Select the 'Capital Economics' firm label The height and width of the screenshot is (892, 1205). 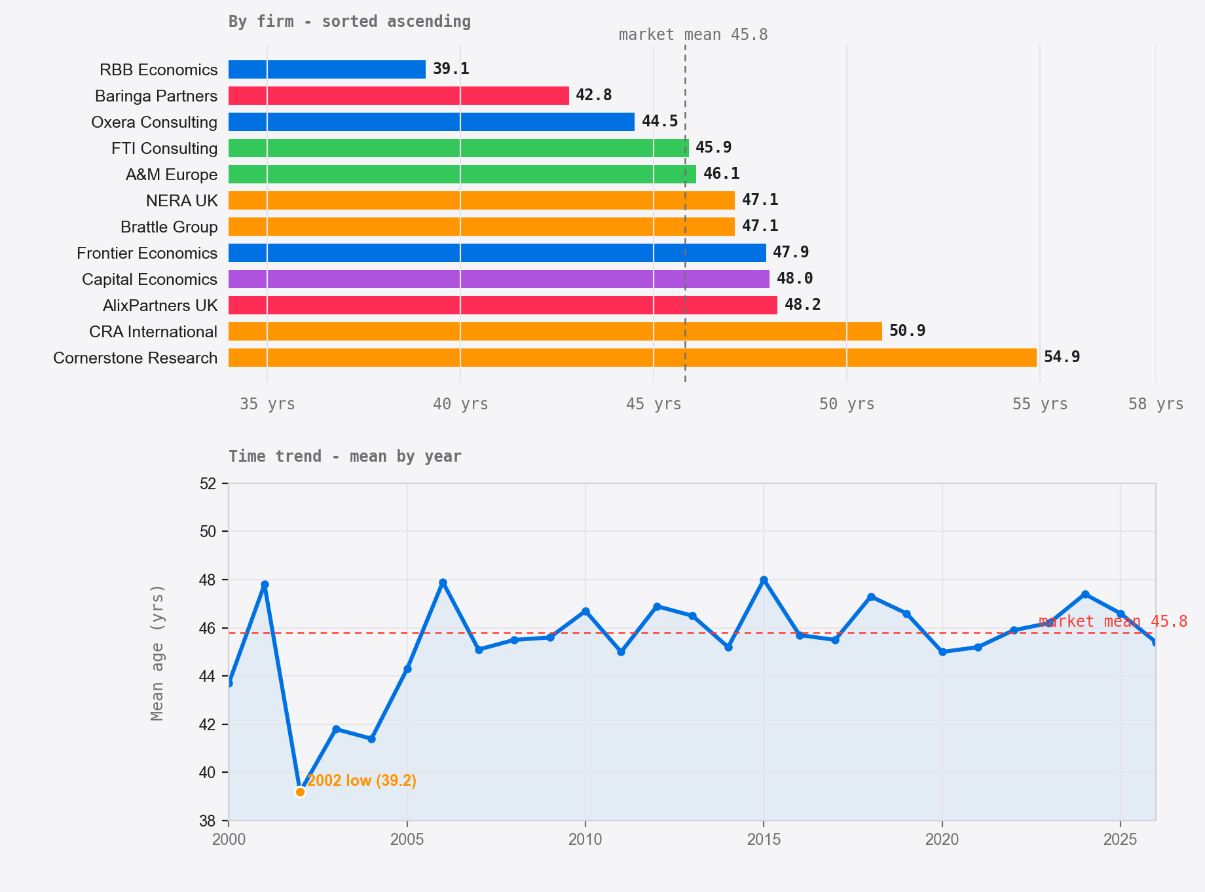(150, 279)
